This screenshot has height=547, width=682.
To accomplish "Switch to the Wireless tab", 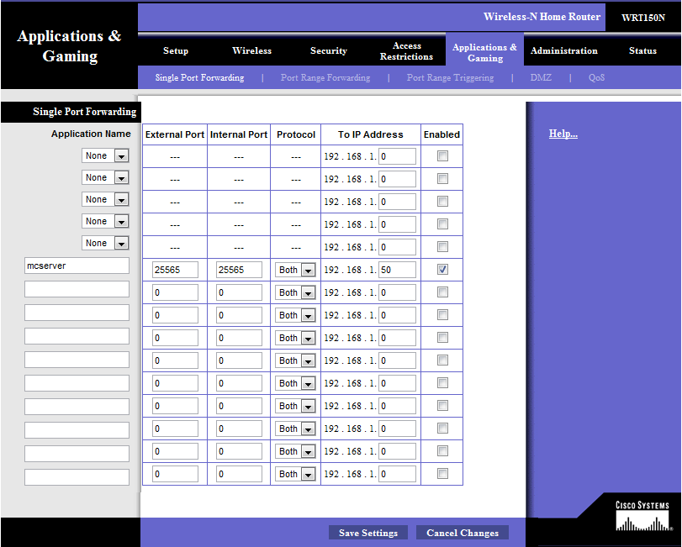I will pos(251,50).
